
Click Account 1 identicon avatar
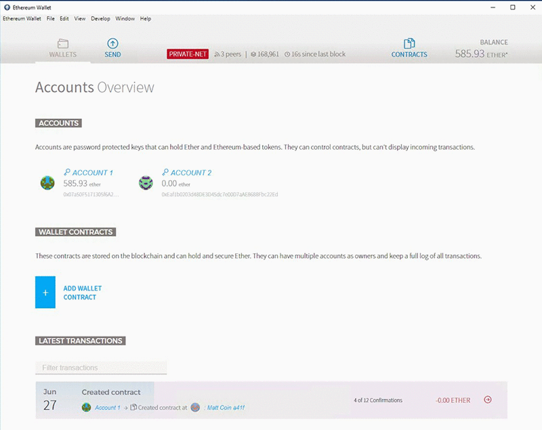pos(47,183)
